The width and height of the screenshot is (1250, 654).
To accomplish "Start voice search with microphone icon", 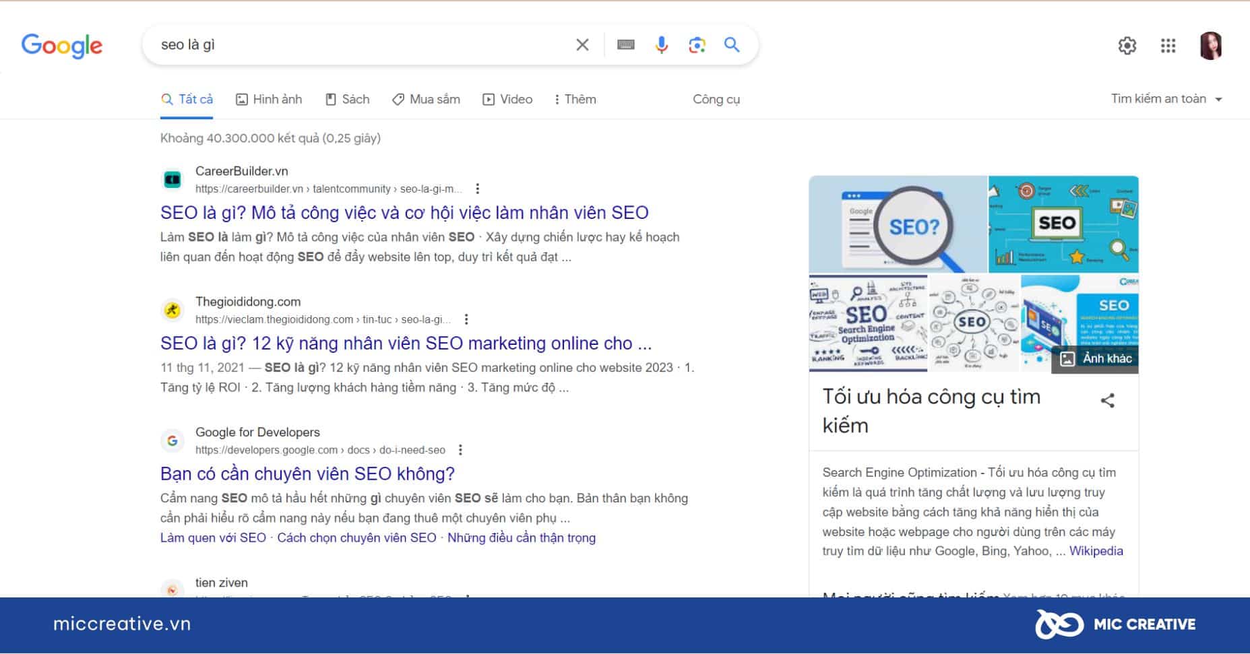I will tap(662, 45).
